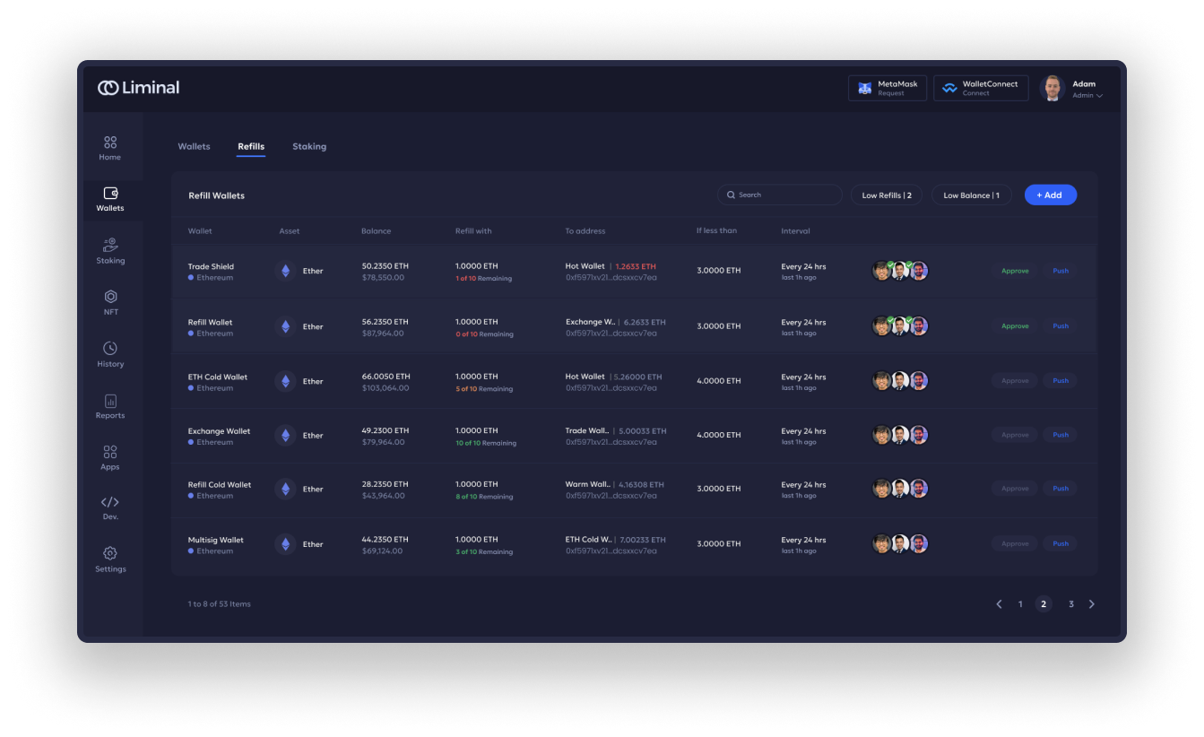Click the 5 of 10 Remaining indicator
The width and height of the screenshot is (1204, 737).
pos(482,388)
